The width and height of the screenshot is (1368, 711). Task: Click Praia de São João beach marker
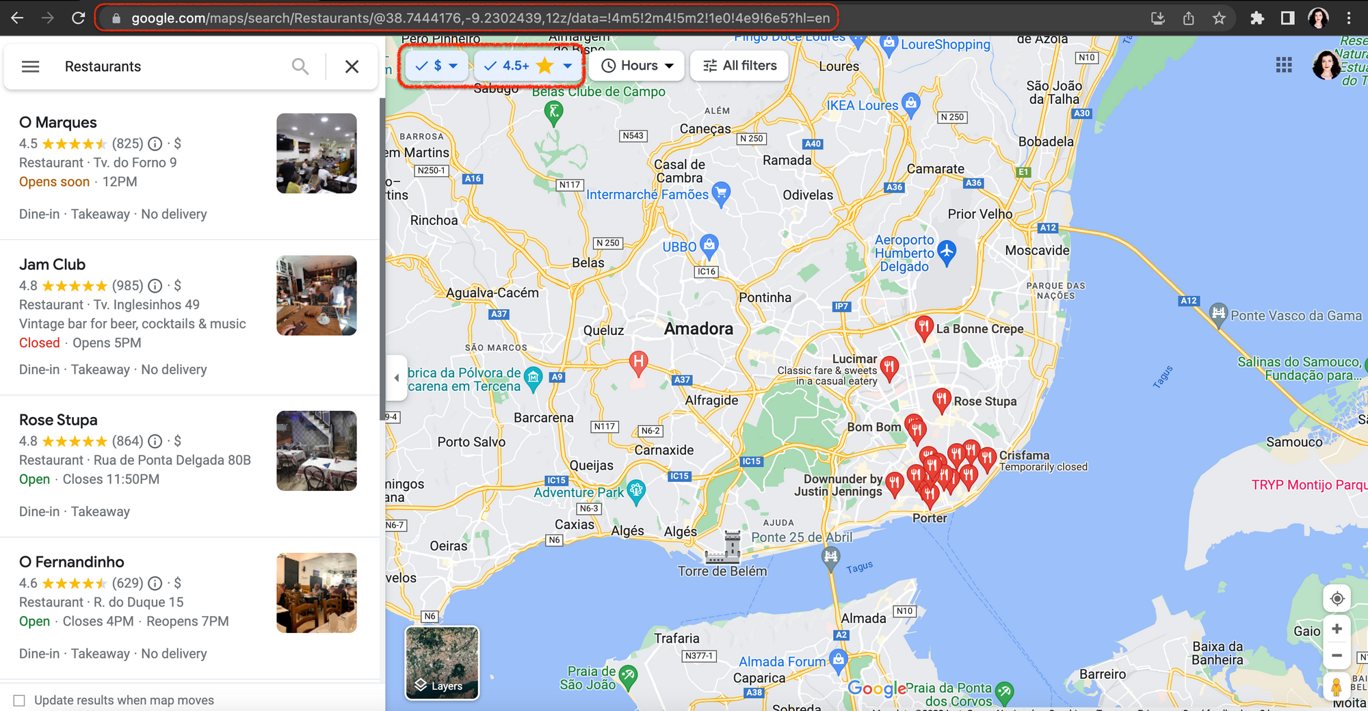click(628, 677)
